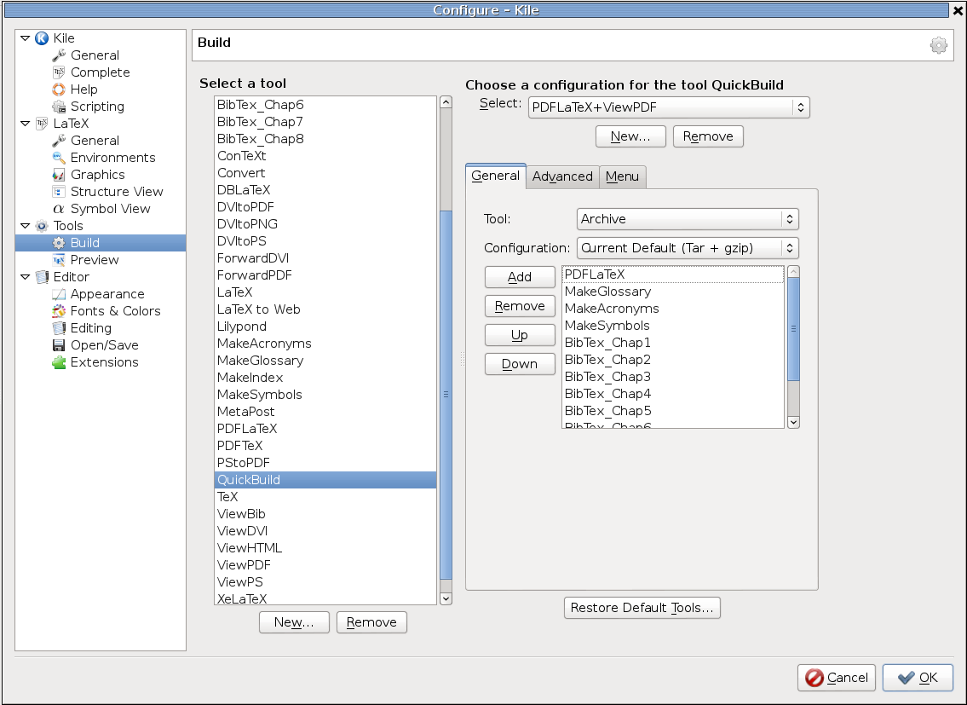Select PDFLaTeX in the sequence list
Image resolution: width=967 pixels, height=705 pixels.
(x=673, y=274)
